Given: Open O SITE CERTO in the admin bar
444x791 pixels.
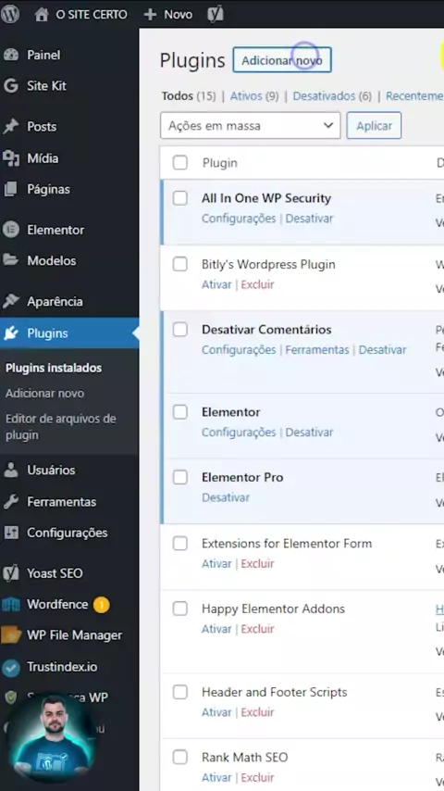Looking at the screenshot, I should pyautogui.click(x=92, y=15).
